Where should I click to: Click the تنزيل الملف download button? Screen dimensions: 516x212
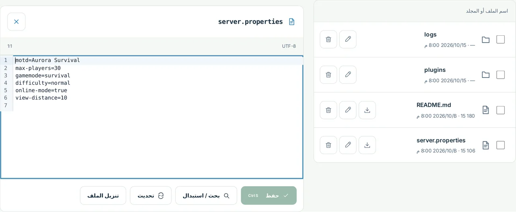(103, 196)
